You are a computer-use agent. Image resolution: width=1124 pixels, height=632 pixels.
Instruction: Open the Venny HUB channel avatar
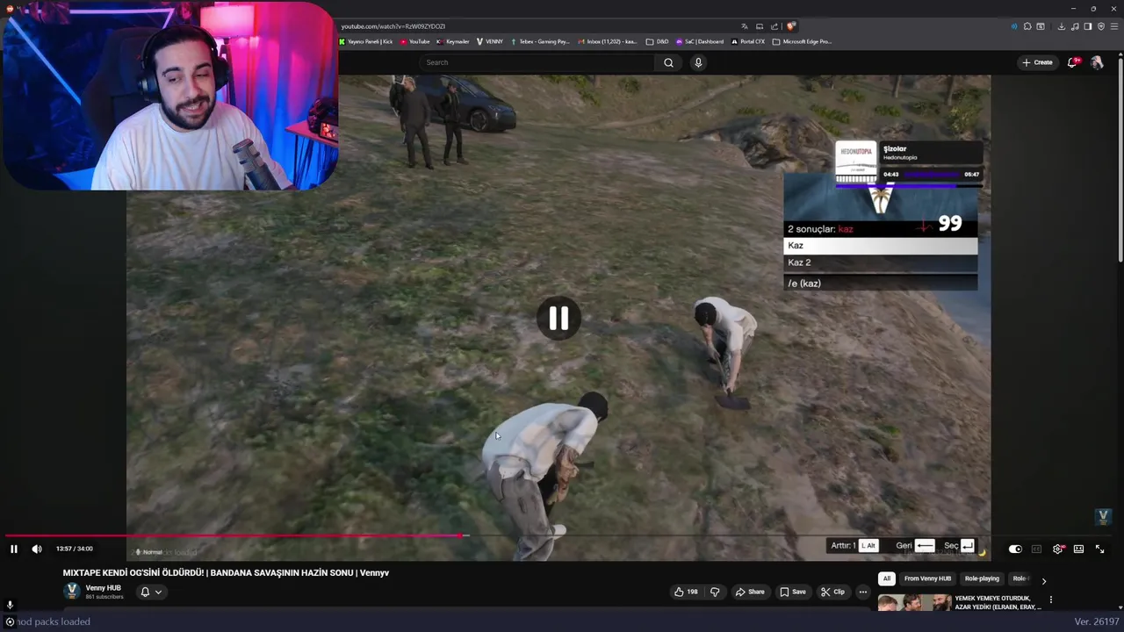tap(72, 591)
